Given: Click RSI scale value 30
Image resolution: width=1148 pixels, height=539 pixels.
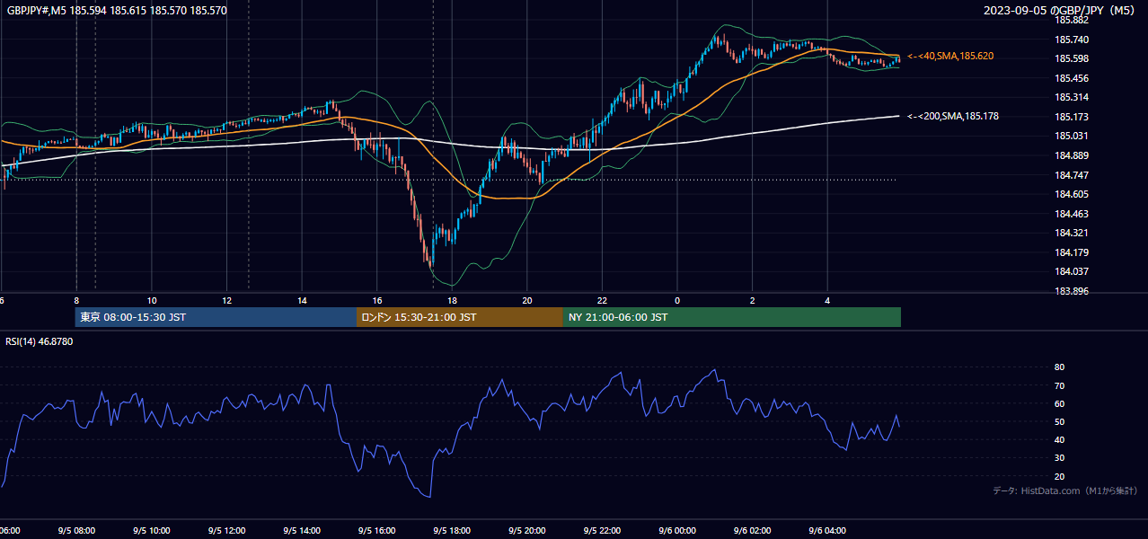Looking at the screenshot, I should tap(1059, 458).
